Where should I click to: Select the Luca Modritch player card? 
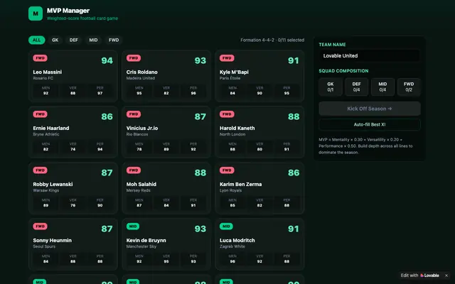[259, 244]
